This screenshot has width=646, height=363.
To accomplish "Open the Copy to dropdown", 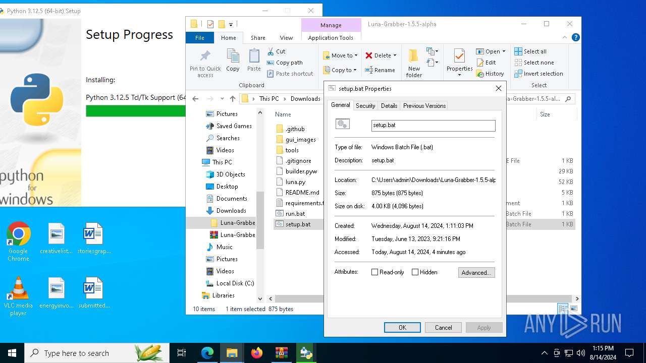I will (x=340, y=70).
